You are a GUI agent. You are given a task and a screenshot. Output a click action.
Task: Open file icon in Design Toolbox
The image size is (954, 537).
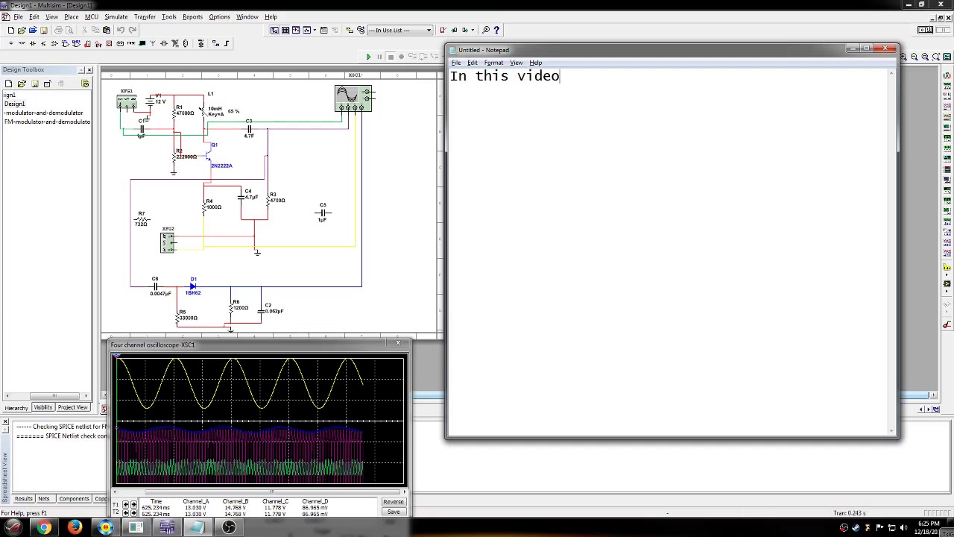(x=22, y=84)
